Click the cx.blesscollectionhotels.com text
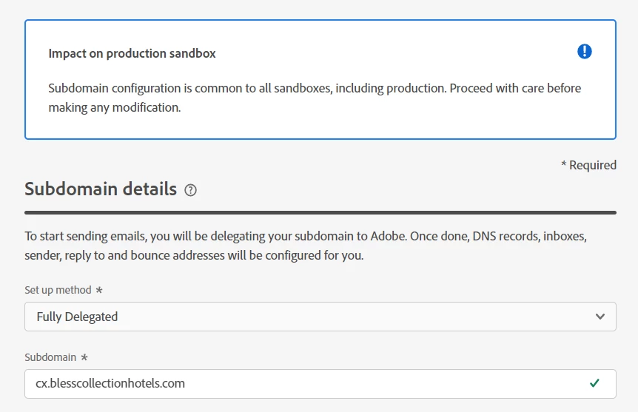This screenshot has width=638, height=412. [x=110, y=383]
